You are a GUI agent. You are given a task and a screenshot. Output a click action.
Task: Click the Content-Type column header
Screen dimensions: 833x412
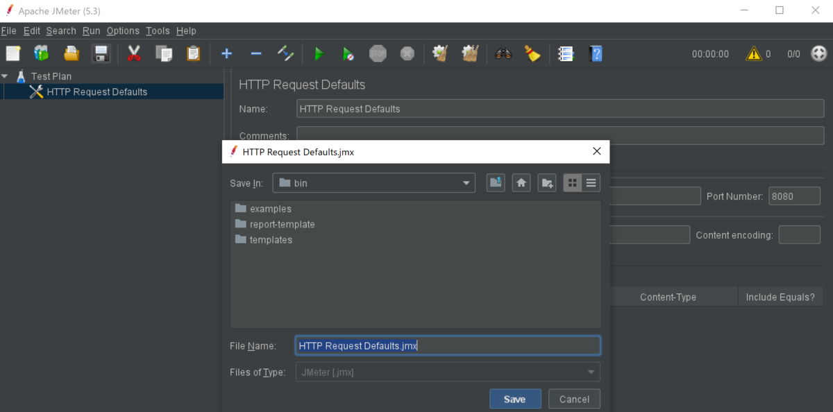tap(668, 297)
